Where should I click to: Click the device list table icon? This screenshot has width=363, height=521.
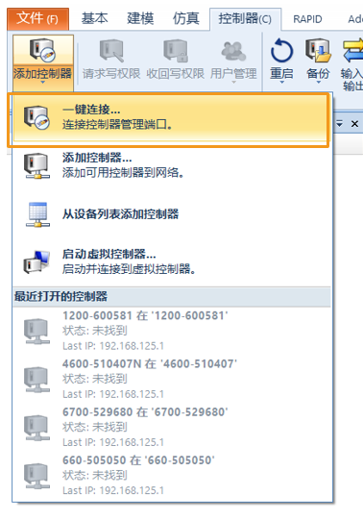tap(37, 214)
